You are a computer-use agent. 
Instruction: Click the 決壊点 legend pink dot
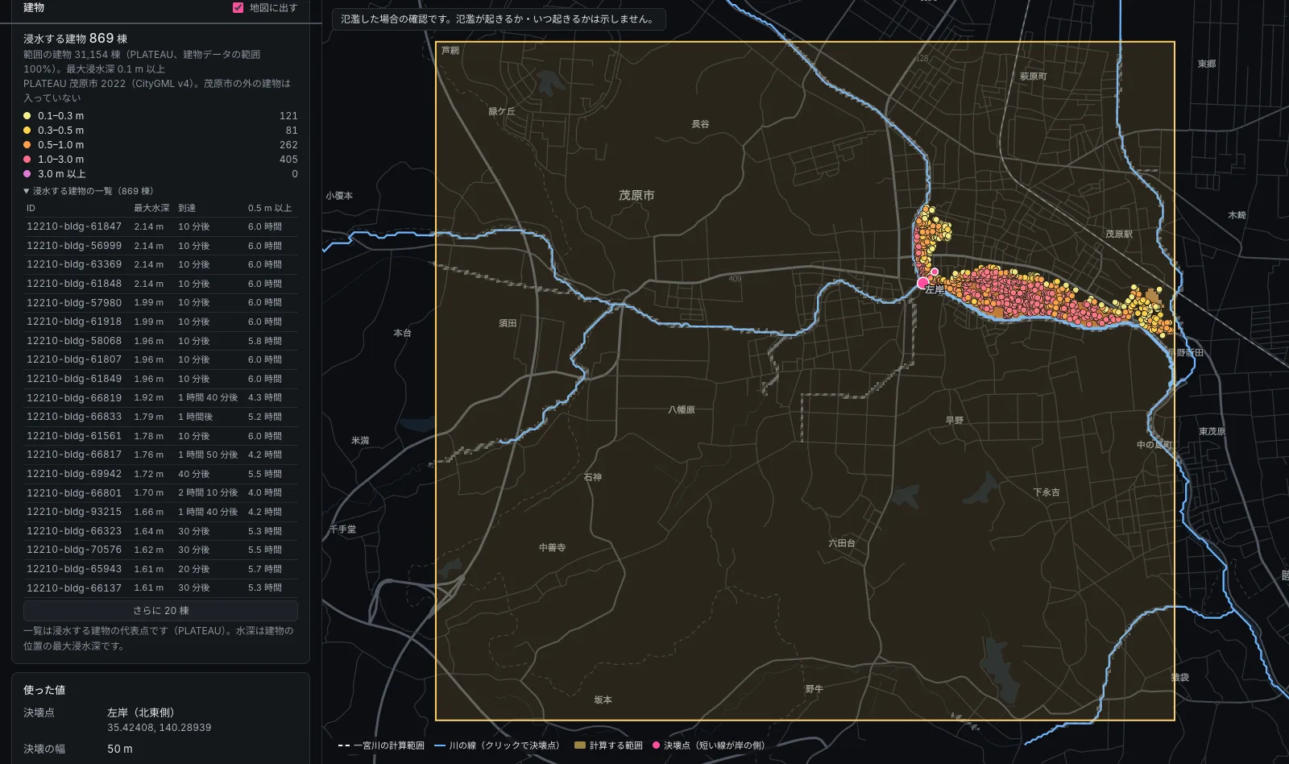pyautogui.click(x=657, y=745)
